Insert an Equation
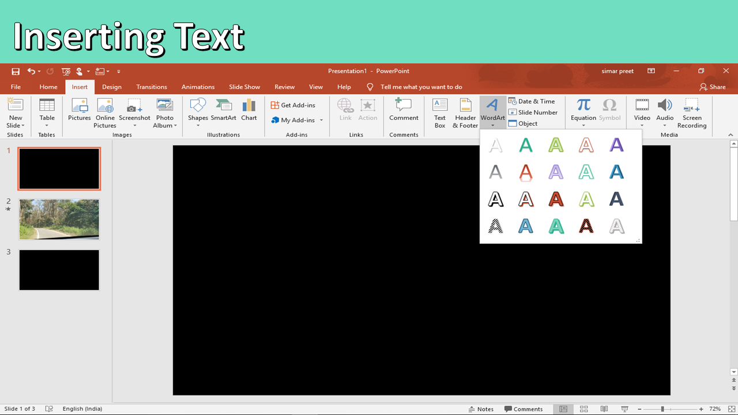This screenshot has width=738, height=415. [583, 113]
